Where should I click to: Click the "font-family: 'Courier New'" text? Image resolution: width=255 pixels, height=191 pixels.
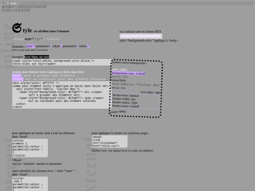click(136, 84)
